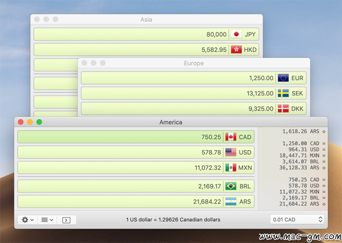
Task: Select the CAD currency code label
Action: click(x=245, y=137)
